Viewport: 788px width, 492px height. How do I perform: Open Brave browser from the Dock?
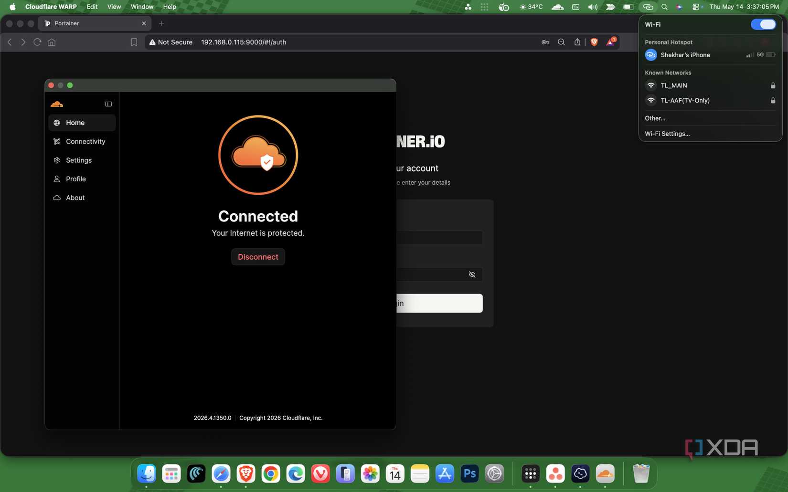[x=246, y=474]
